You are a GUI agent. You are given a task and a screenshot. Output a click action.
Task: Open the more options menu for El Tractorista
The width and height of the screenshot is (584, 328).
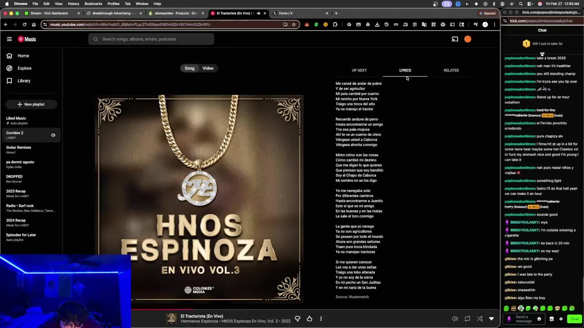pos(321,319)
